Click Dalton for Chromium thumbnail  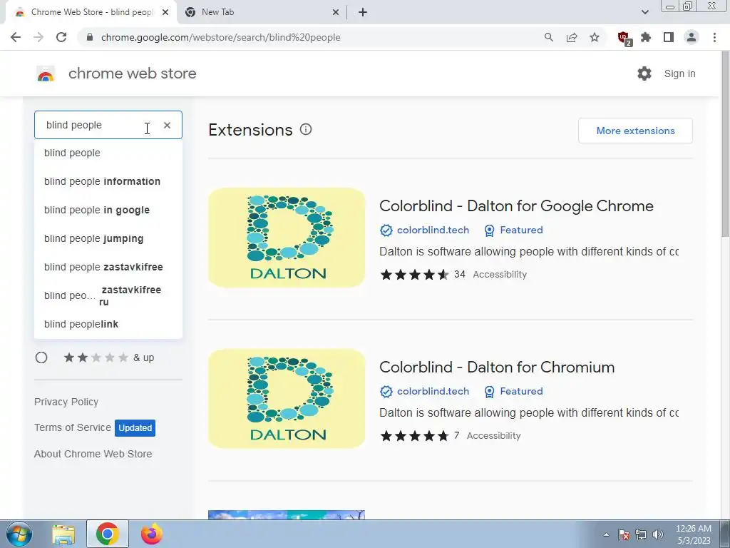287,399
